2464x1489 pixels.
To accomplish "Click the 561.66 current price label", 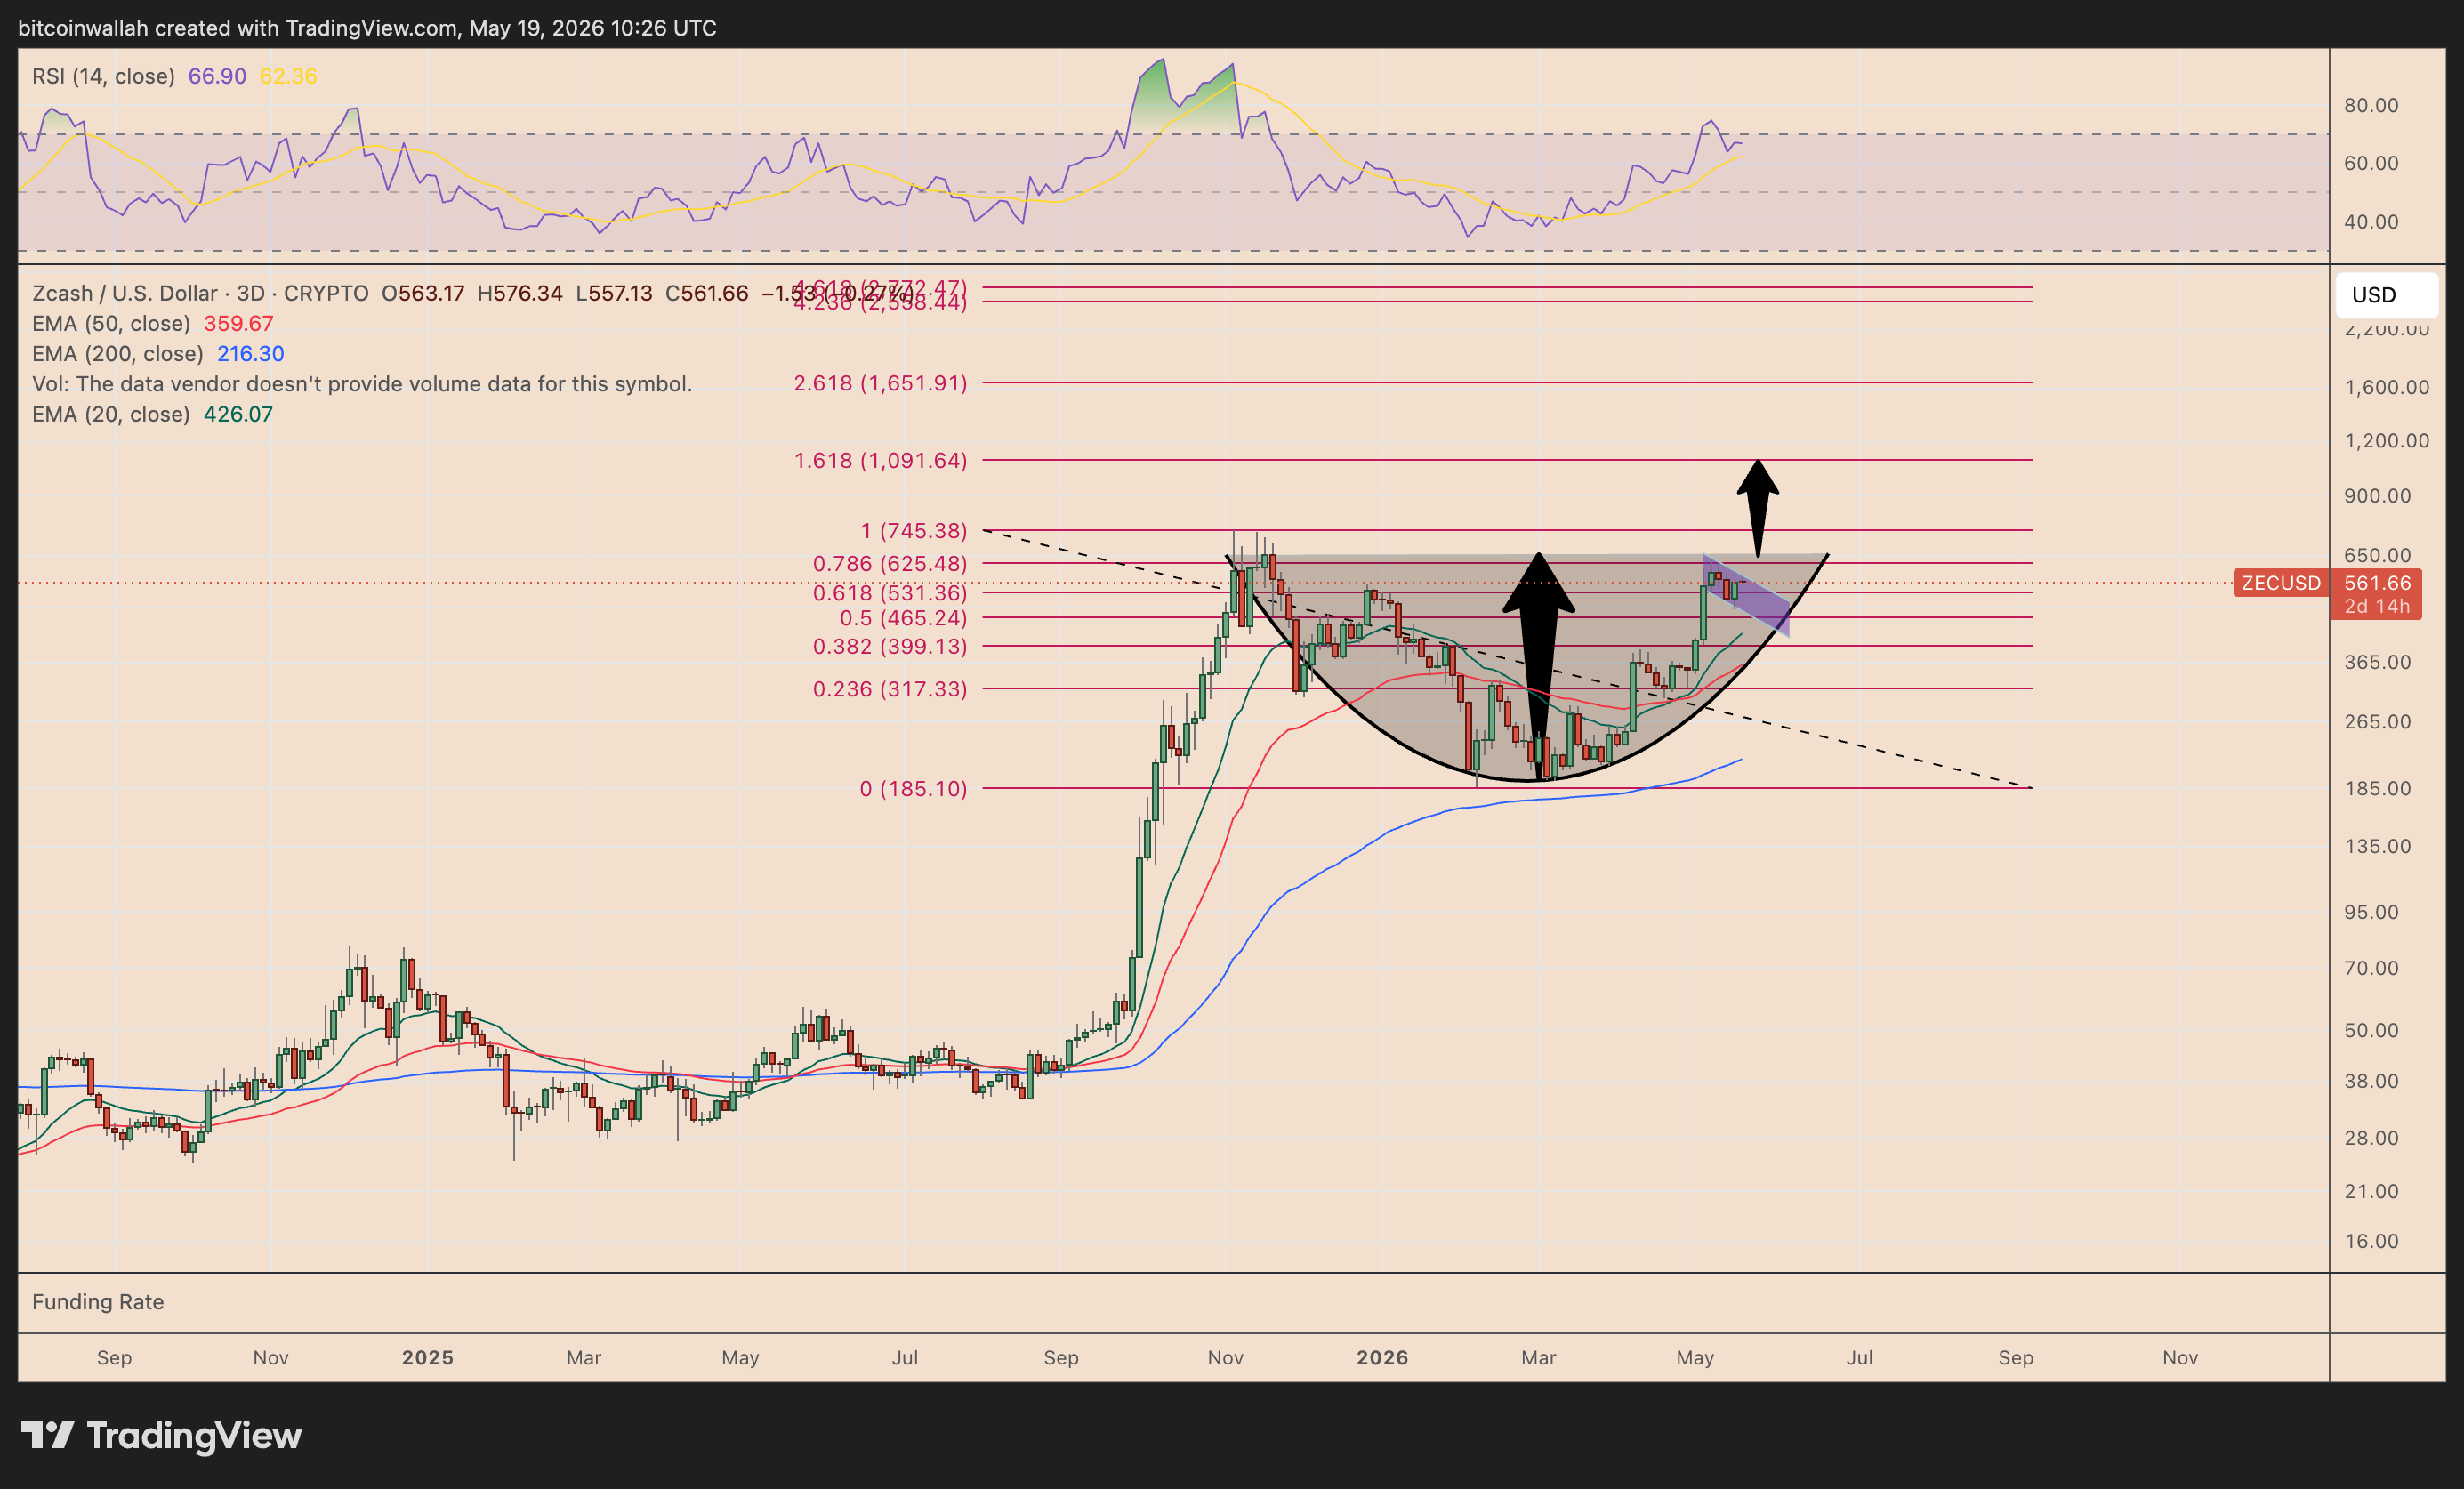I will [x=2377, y=583].
